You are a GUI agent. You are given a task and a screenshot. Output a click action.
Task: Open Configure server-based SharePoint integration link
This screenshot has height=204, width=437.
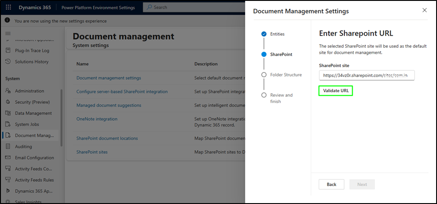[122, 92]
